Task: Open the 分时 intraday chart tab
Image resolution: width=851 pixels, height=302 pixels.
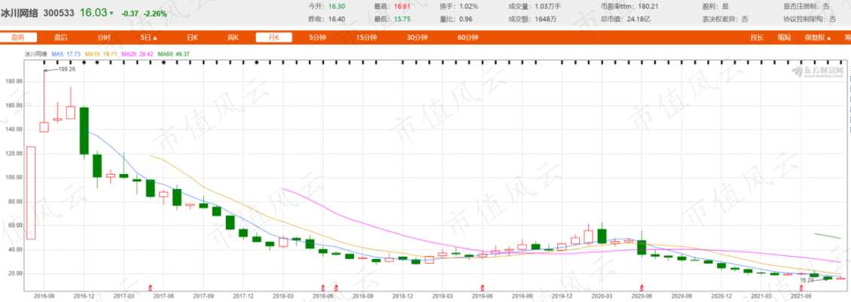Action: [104, 38]
